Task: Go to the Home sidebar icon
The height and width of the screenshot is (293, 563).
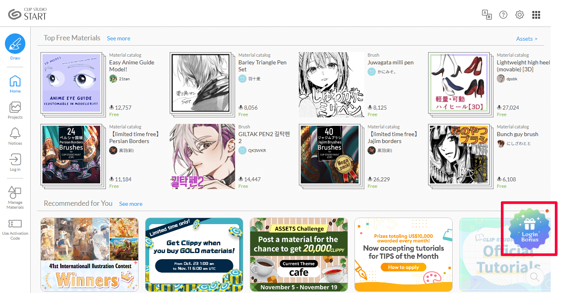Action: click(15, 81)
